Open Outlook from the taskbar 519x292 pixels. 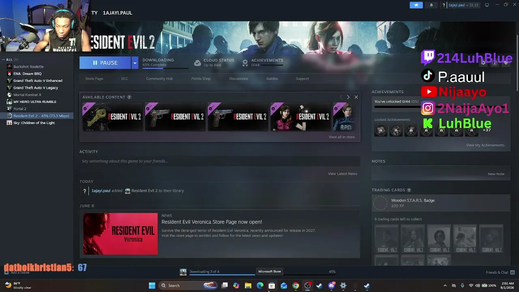[283, 286]
